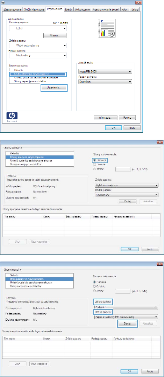Click the page range input field in middle dialog
The width and height of the screenshot is (164, 377).
(x=123, y=169)
